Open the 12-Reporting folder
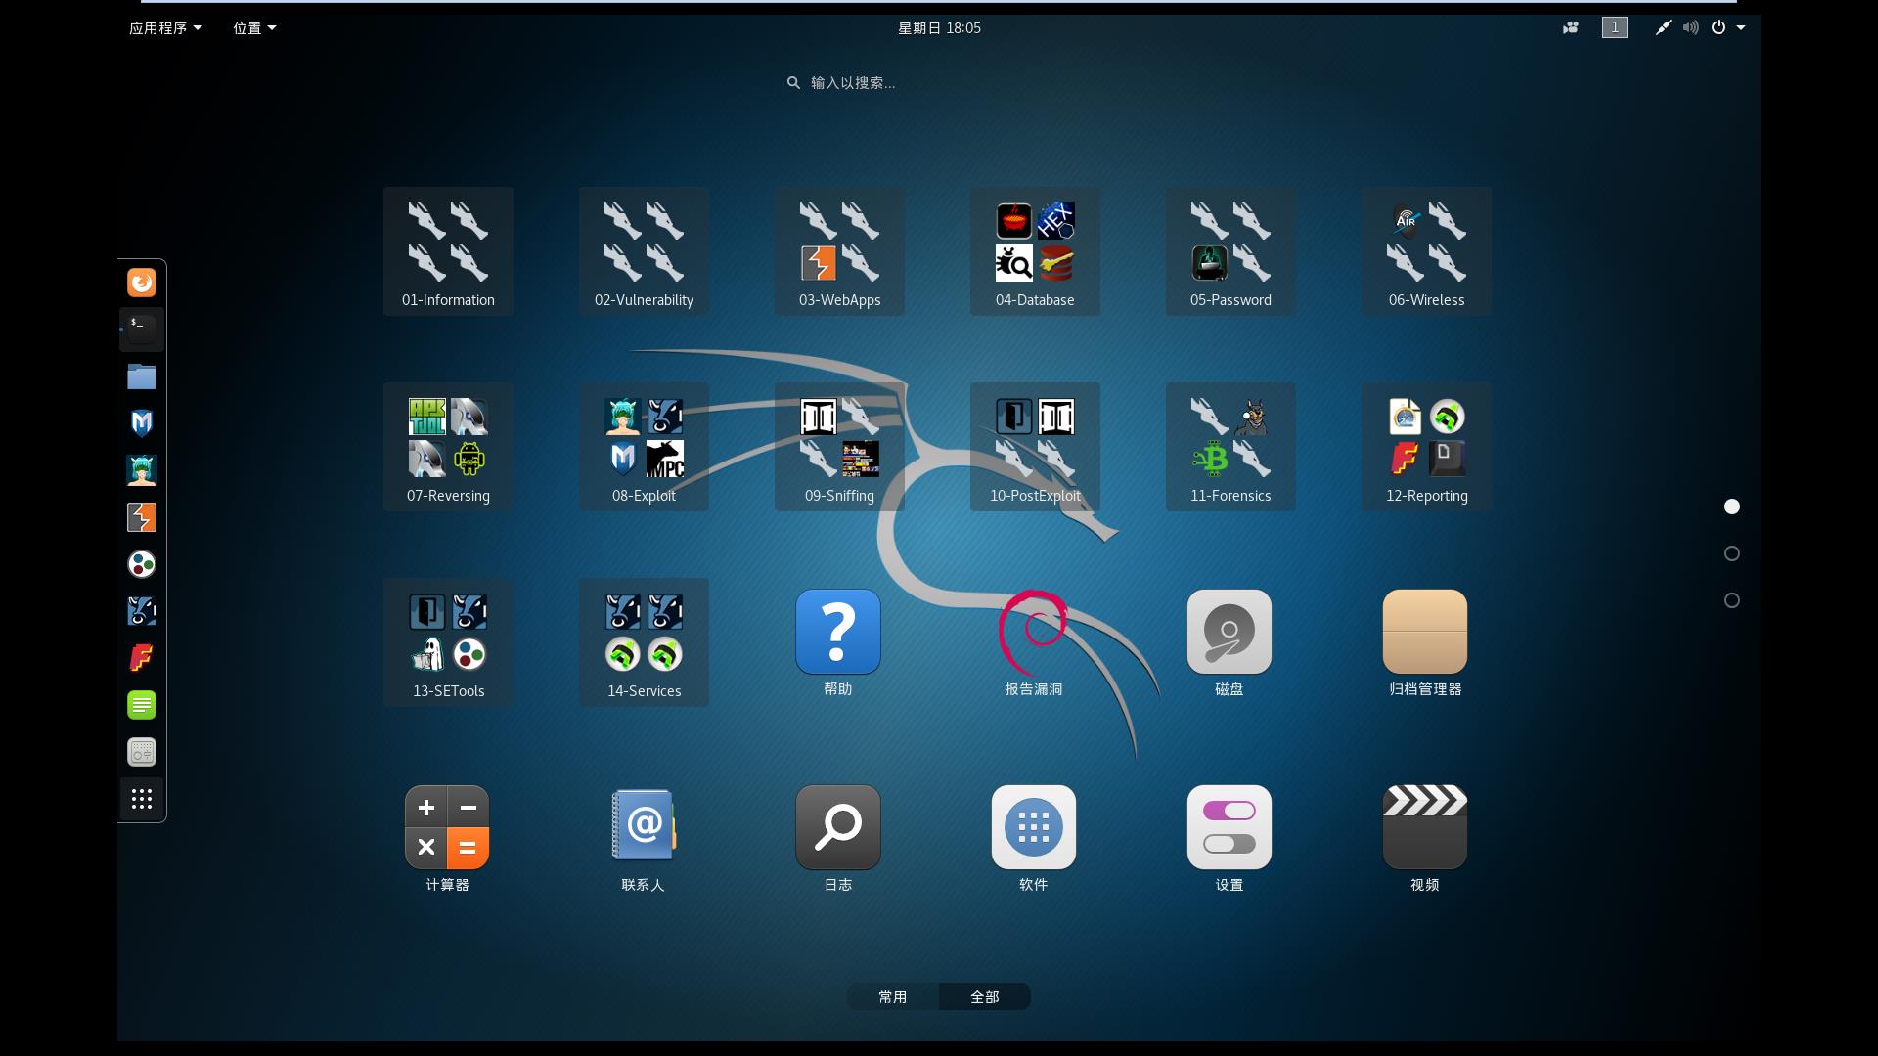The image size is (1878, 1056). point(1426,447)
